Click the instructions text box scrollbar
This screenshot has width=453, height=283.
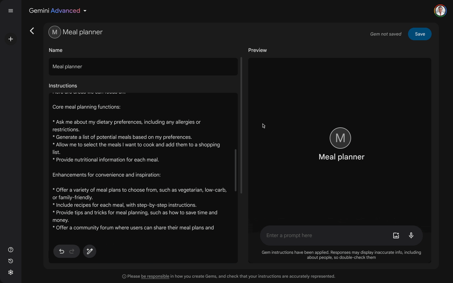pos(235,170)
